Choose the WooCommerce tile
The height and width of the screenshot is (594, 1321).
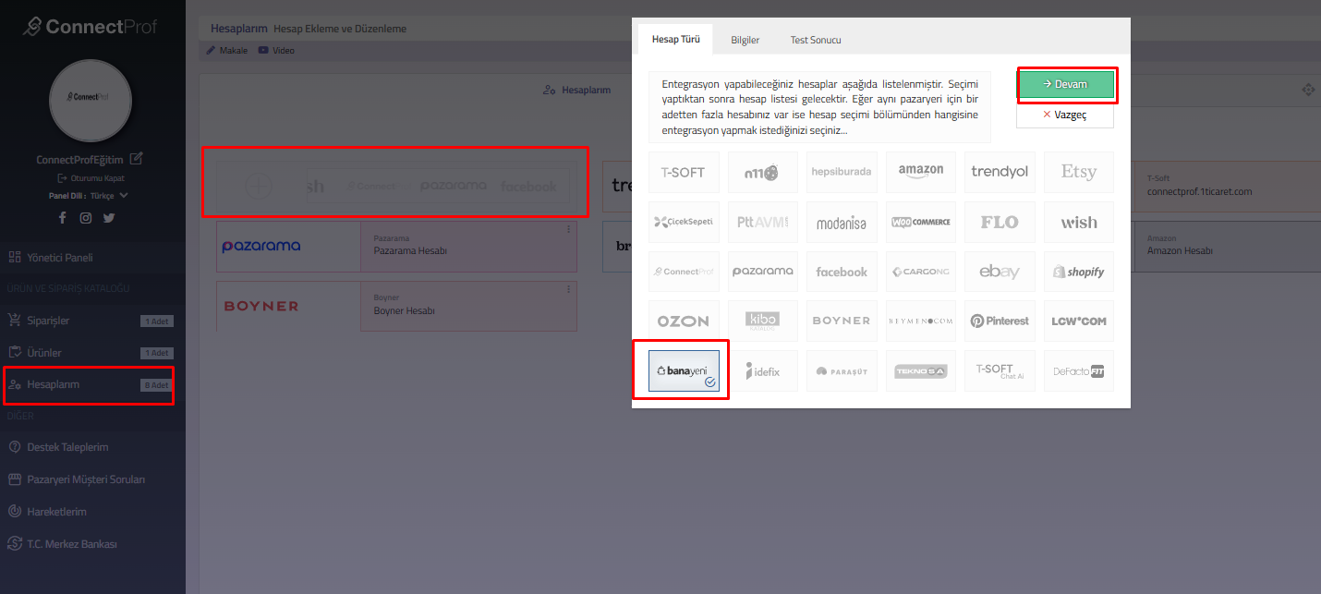[921, 222]
